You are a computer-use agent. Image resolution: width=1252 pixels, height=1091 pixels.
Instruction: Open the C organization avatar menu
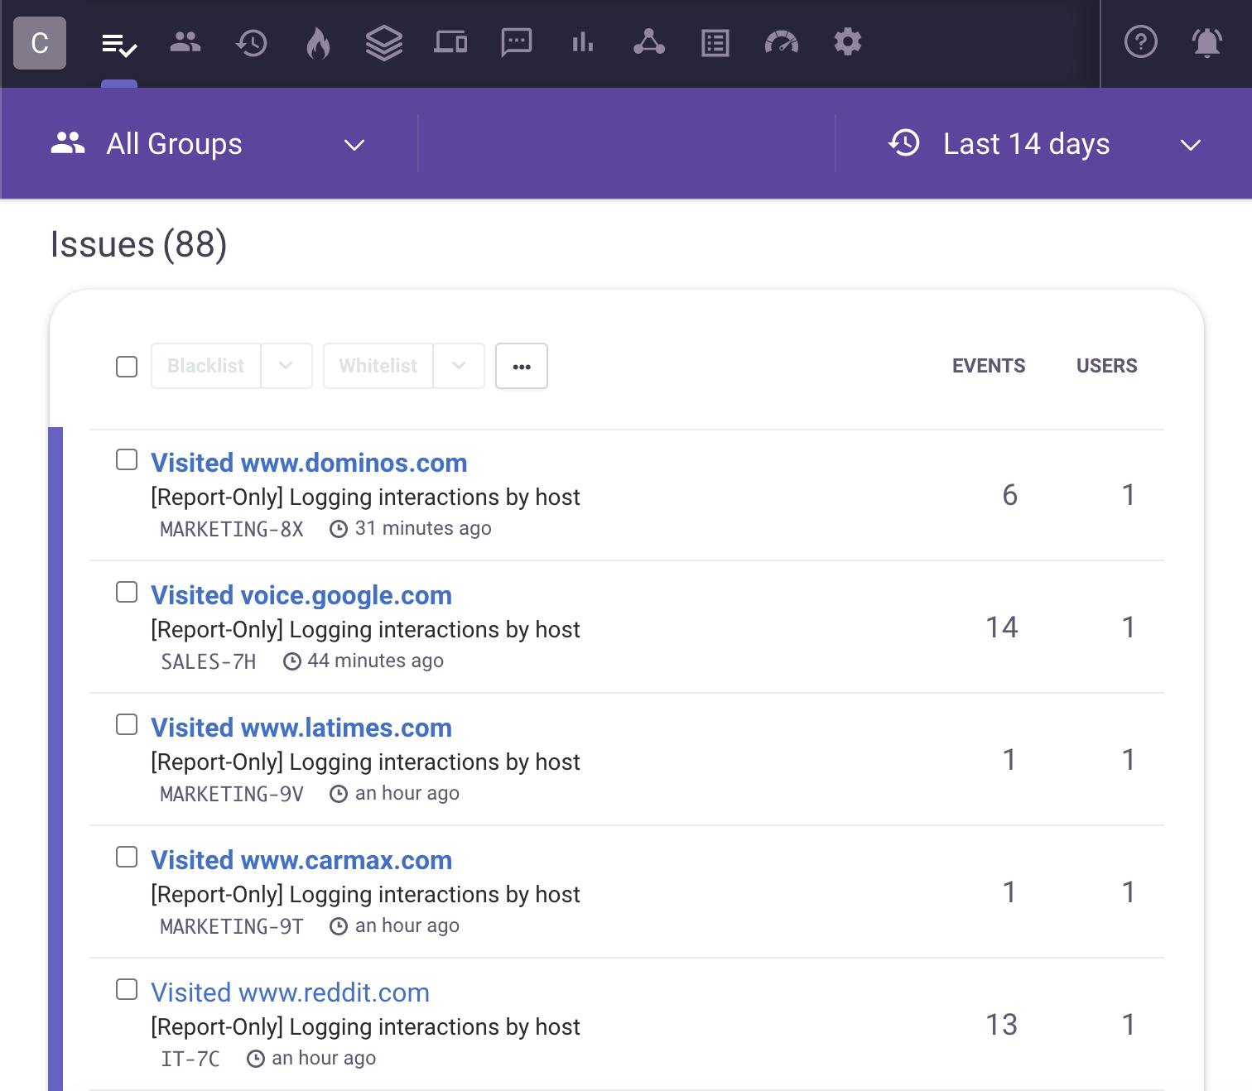40,42
